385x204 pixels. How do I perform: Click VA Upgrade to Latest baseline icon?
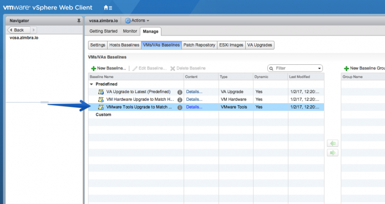[x=100, y=92]
